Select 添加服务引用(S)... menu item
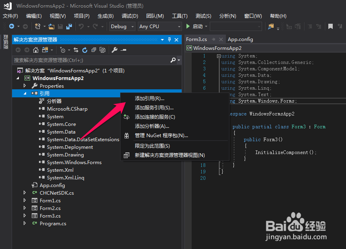 click(175, 108)
